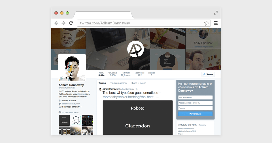Open the adhamdannaway.com website link
272x143 pixels.
(x=71, y=104)
